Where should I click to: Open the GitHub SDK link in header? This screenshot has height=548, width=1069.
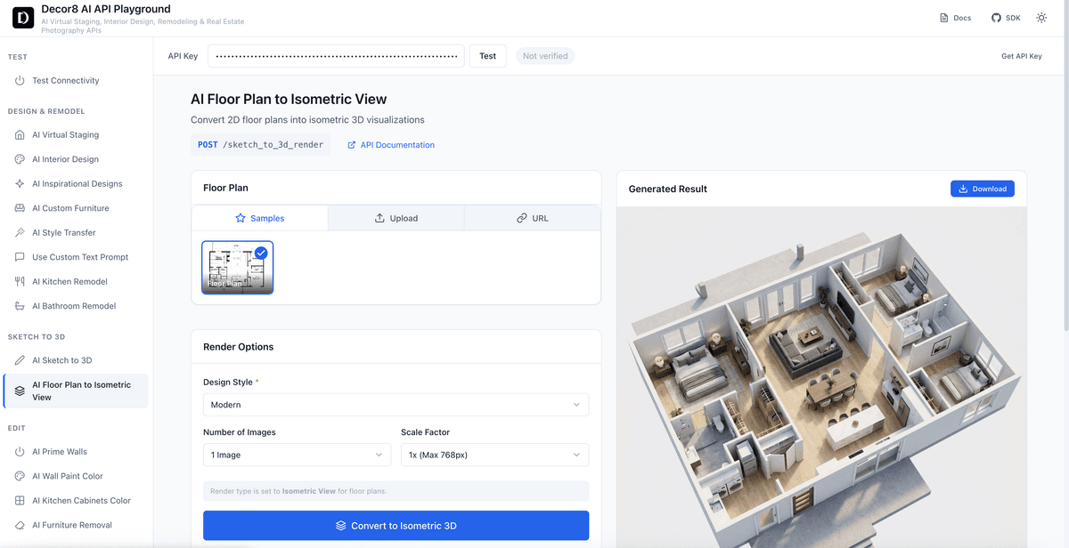coord(1005,17)
